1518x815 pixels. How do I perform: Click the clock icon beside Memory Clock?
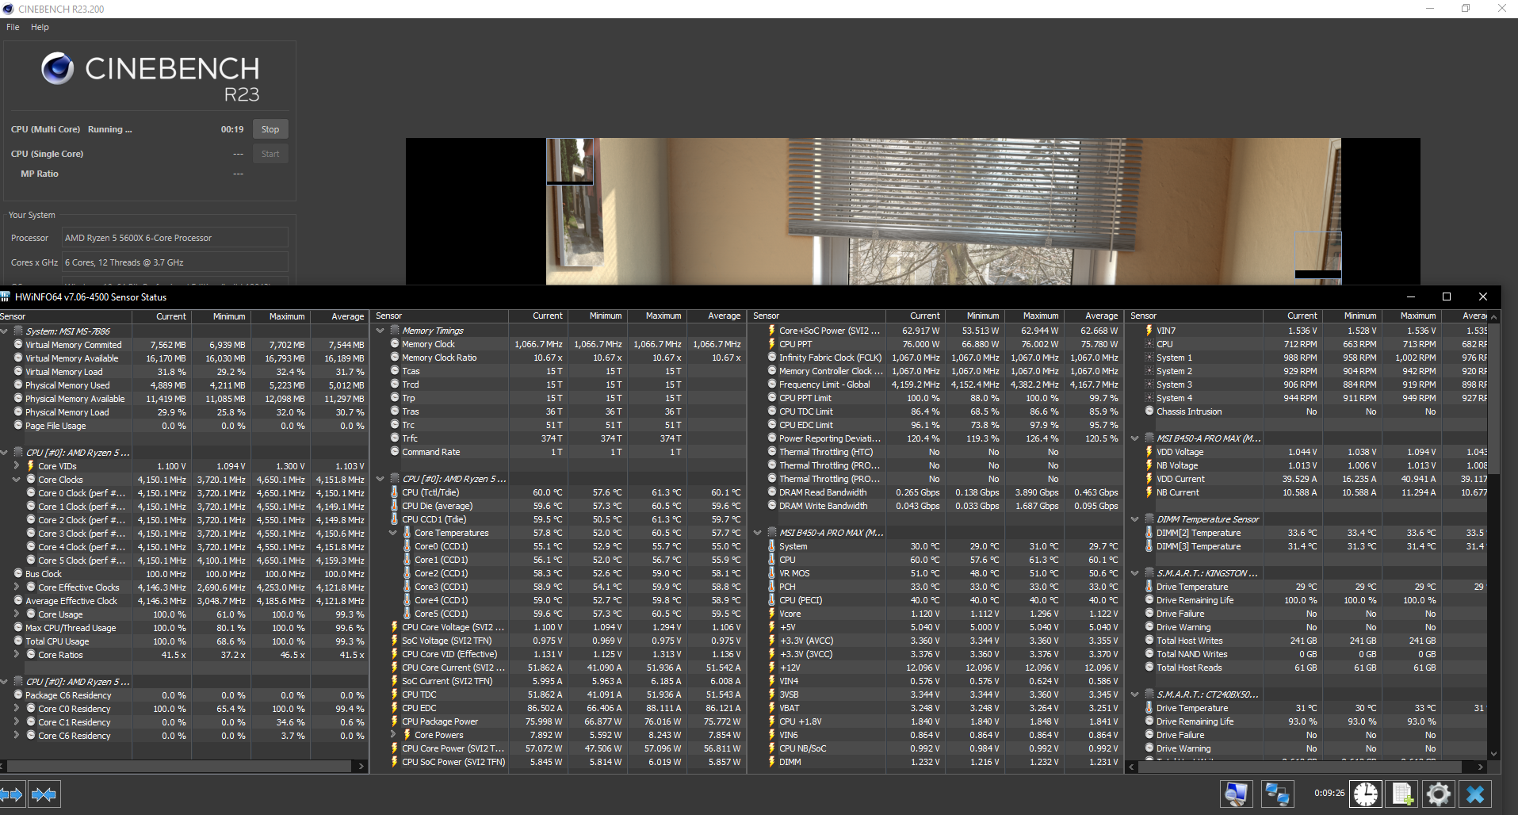(x=395, y=344)
